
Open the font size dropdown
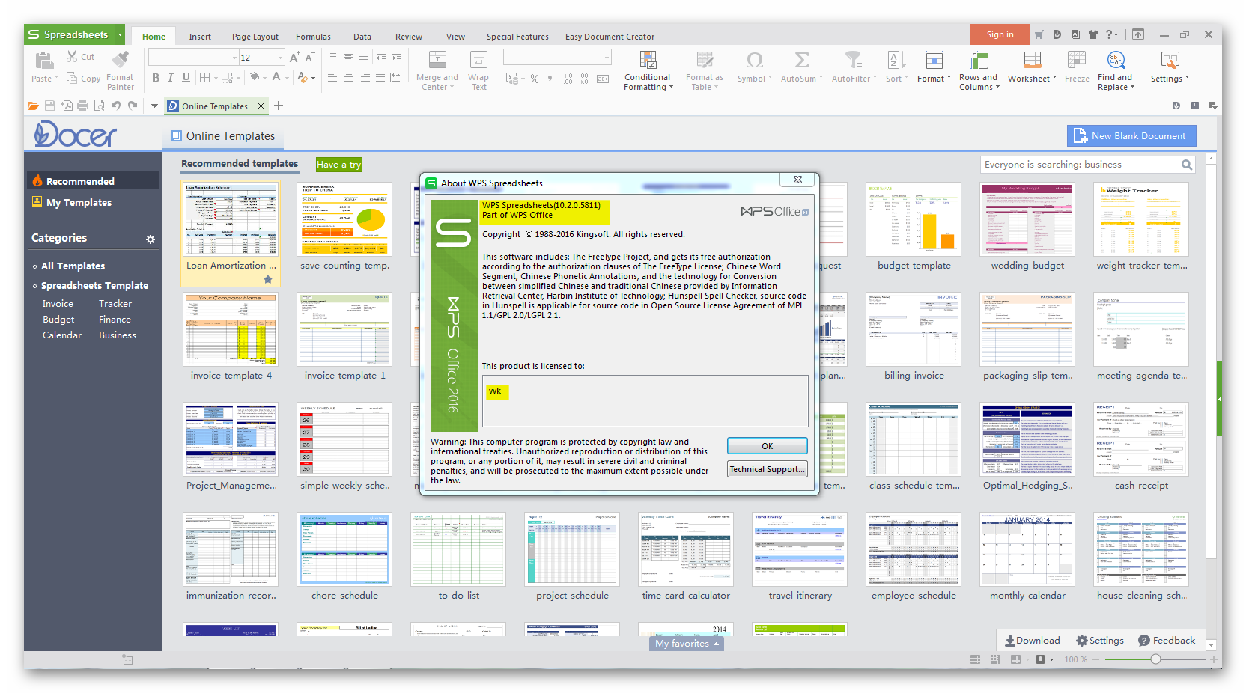(x=281, y=58)
